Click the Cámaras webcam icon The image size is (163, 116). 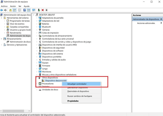click(x=40, y=30)
